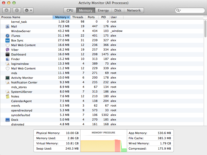Click the Inspect process info icon
Screen dimensions: 207x155
[x=17, y=10]
